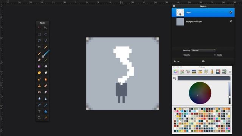
Task: Click the magnifier color sampler icon
Action: [x=175, y=78]
